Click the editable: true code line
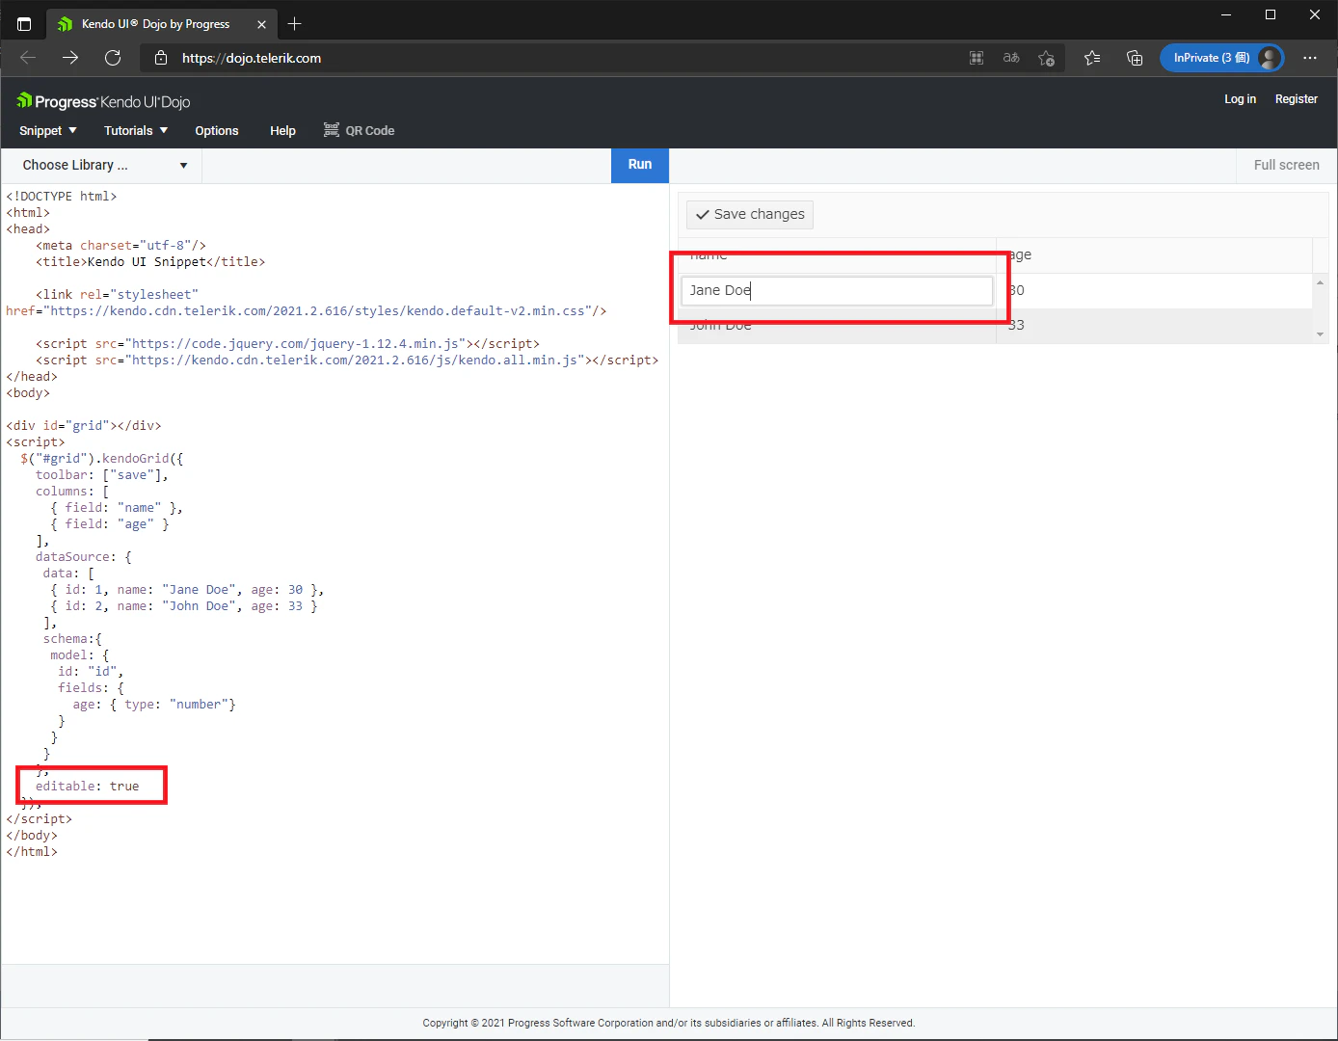 coord(88,787)
